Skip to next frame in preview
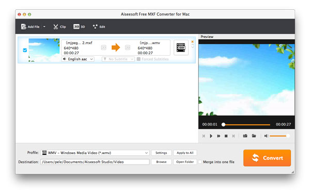The height and width of the screenshot is (195, 310). pyautogui.click(x=234, y=136)
